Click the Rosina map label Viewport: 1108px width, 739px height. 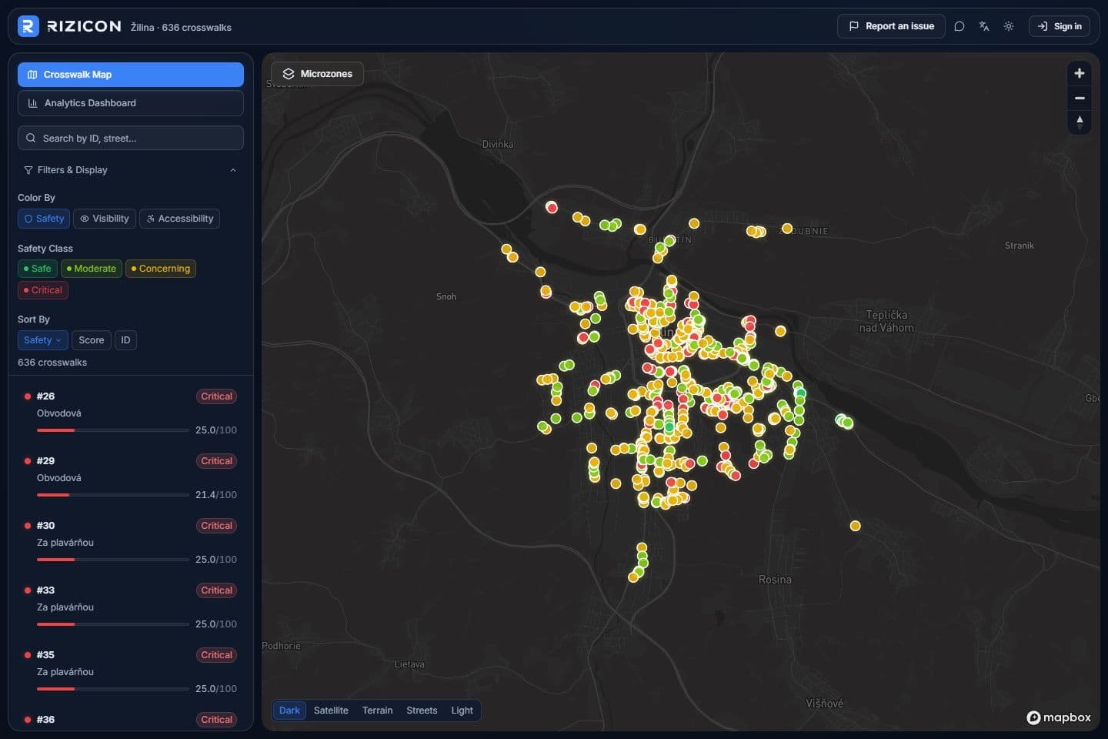coord(775,580)
